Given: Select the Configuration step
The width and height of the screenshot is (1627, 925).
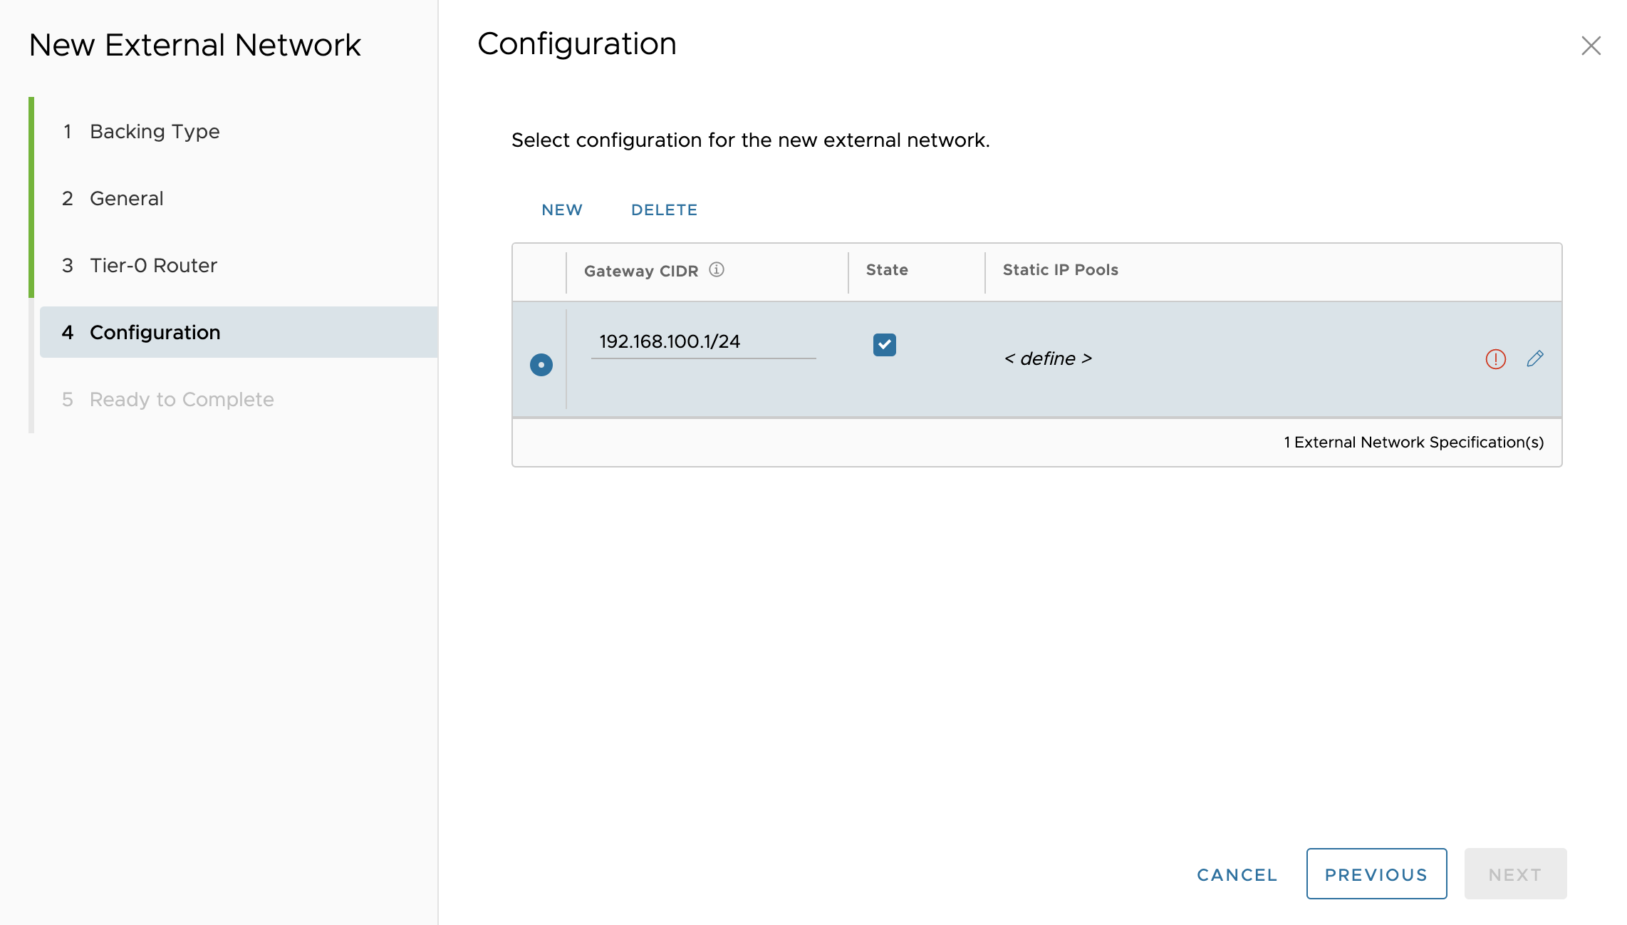Looking at the screenshot, I should click(x=155, y=332).
